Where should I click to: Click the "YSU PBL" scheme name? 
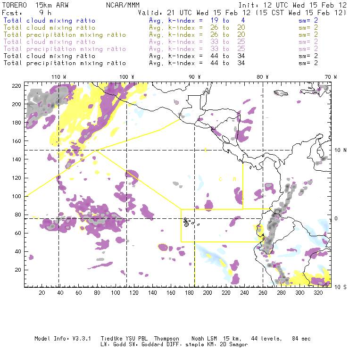click(136, 339)
